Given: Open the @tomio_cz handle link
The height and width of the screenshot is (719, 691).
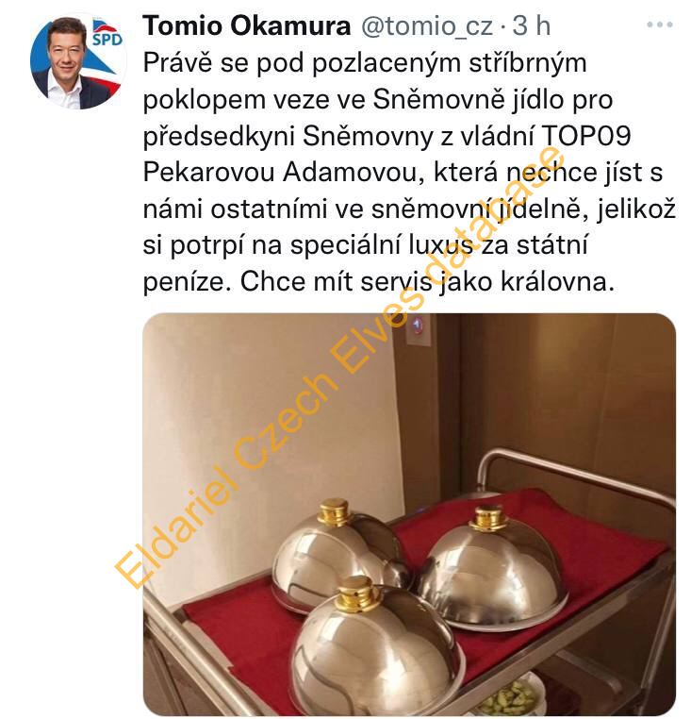Looking at the screenshot, I should point(427,26).
